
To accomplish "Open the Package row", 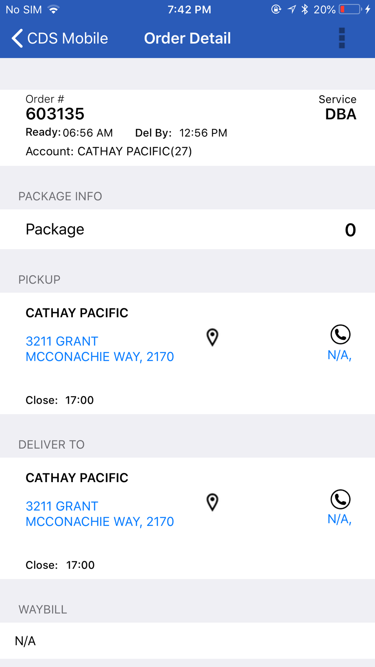I will pos(187,229).
